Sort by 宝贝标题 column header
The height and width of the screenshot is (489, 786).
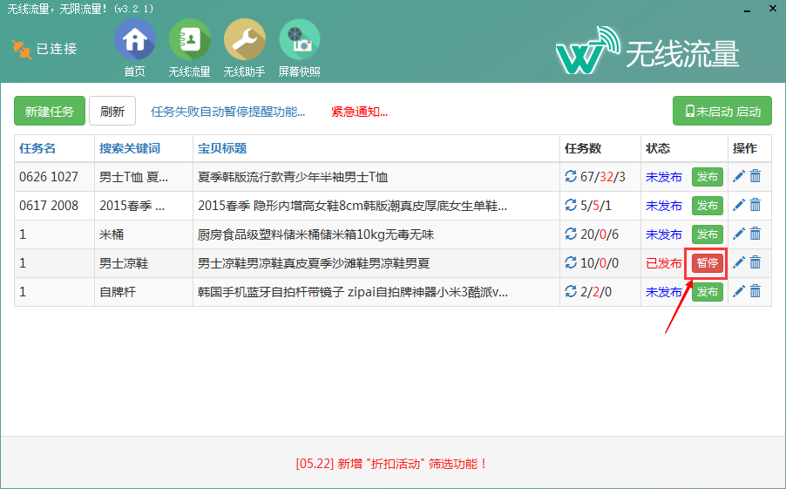tap(222, 148)
